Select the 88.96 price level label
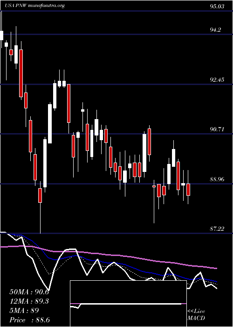Screen dimensions: 233x327 (217, 179)
